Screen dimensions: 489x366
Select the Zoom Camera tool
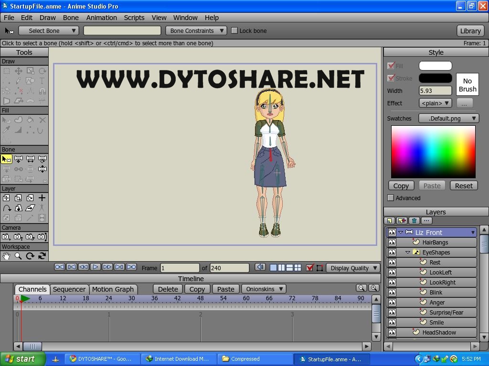(19, 237)
